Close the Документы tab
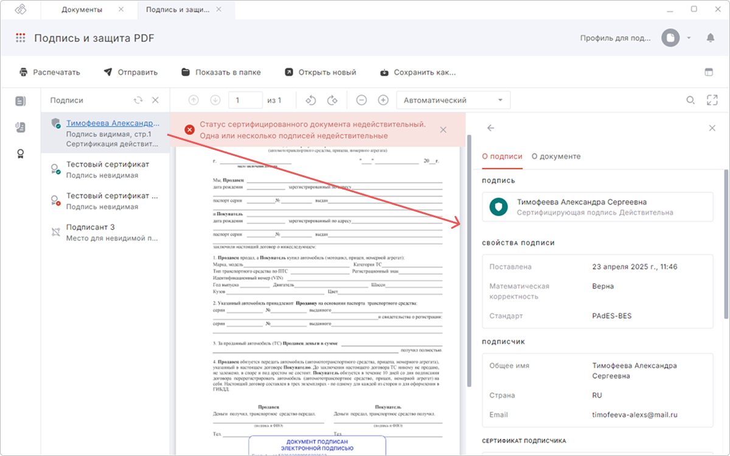The image size is (730, 456). [x=121, y=9]
